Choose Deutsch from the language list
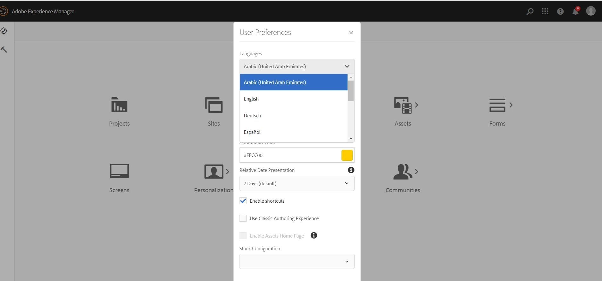The width and height of the screenshot is (602, 281). [x=294, y=116]
